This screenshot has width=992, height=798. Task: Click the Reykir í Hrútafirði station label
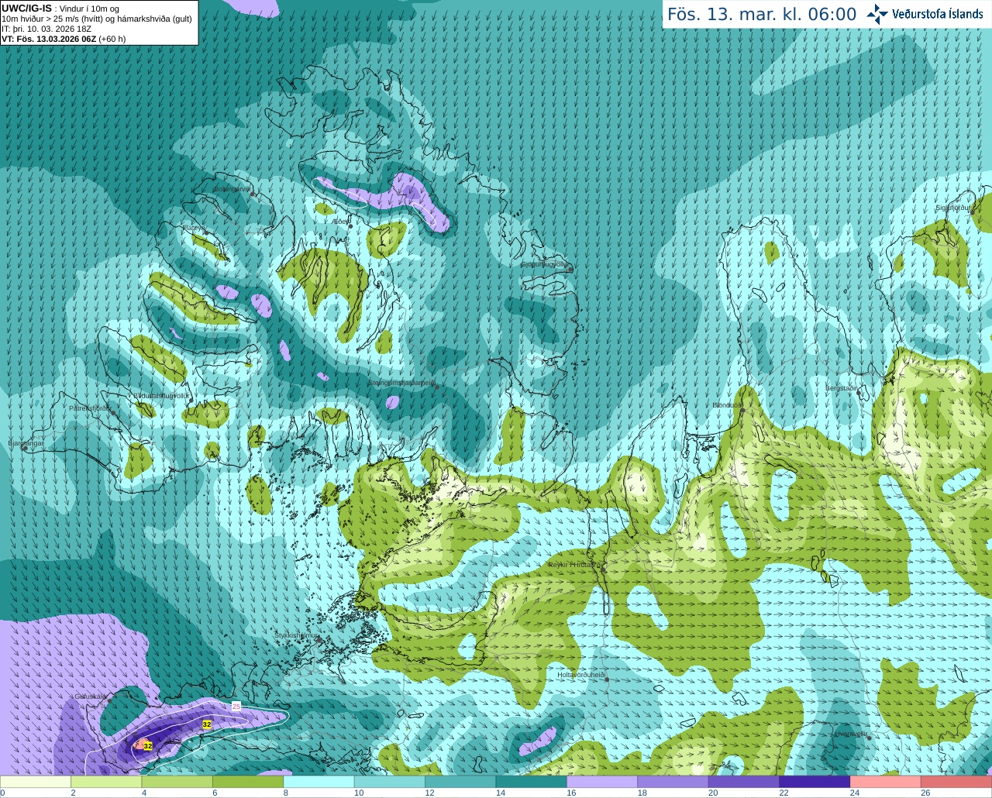(574, 565)
